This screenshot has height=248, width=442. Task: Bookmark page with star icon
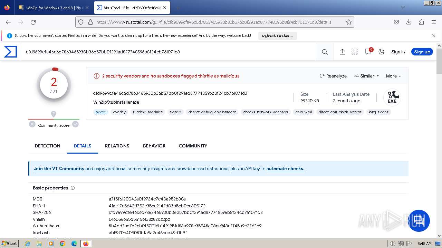349,22
